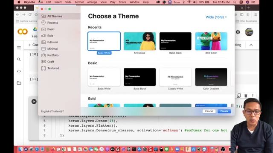Open the View menu
273x153 pixels.
104,2
